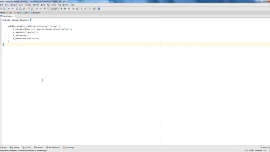Open the Edit menu
This screenshot has height=152, width=270.
coord(2,5)
